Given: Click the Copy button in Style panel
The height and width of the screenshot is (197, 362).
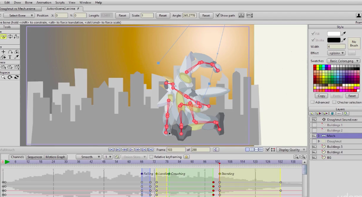Looking at the screenshot, I should click(321, 95).
